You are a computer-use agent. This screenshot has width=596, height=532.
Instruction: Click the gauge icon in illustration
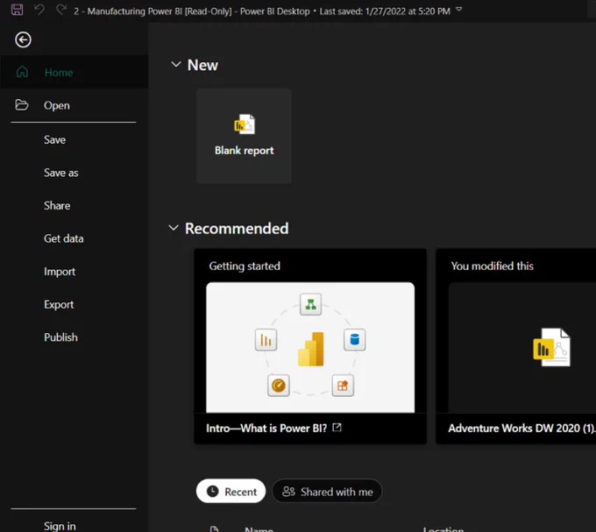tap(278, 386)
